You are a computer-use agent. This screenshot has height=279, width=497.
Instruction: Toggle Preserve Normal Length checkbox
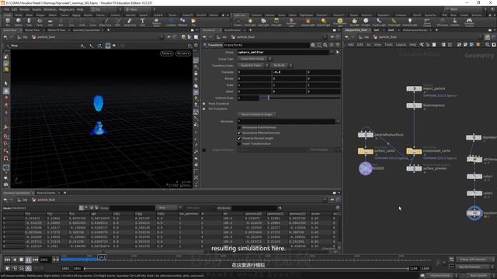coord(239,138)
